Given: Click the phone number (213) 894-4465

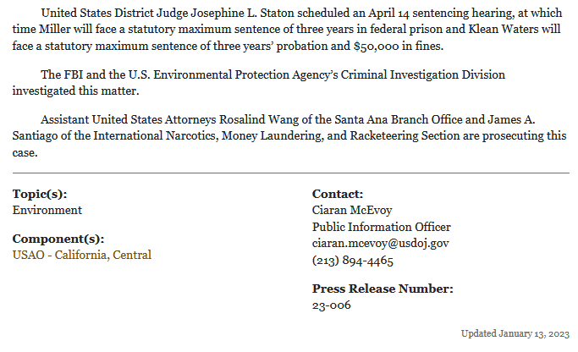Looking at the screenshot, I should pos(352,260).
